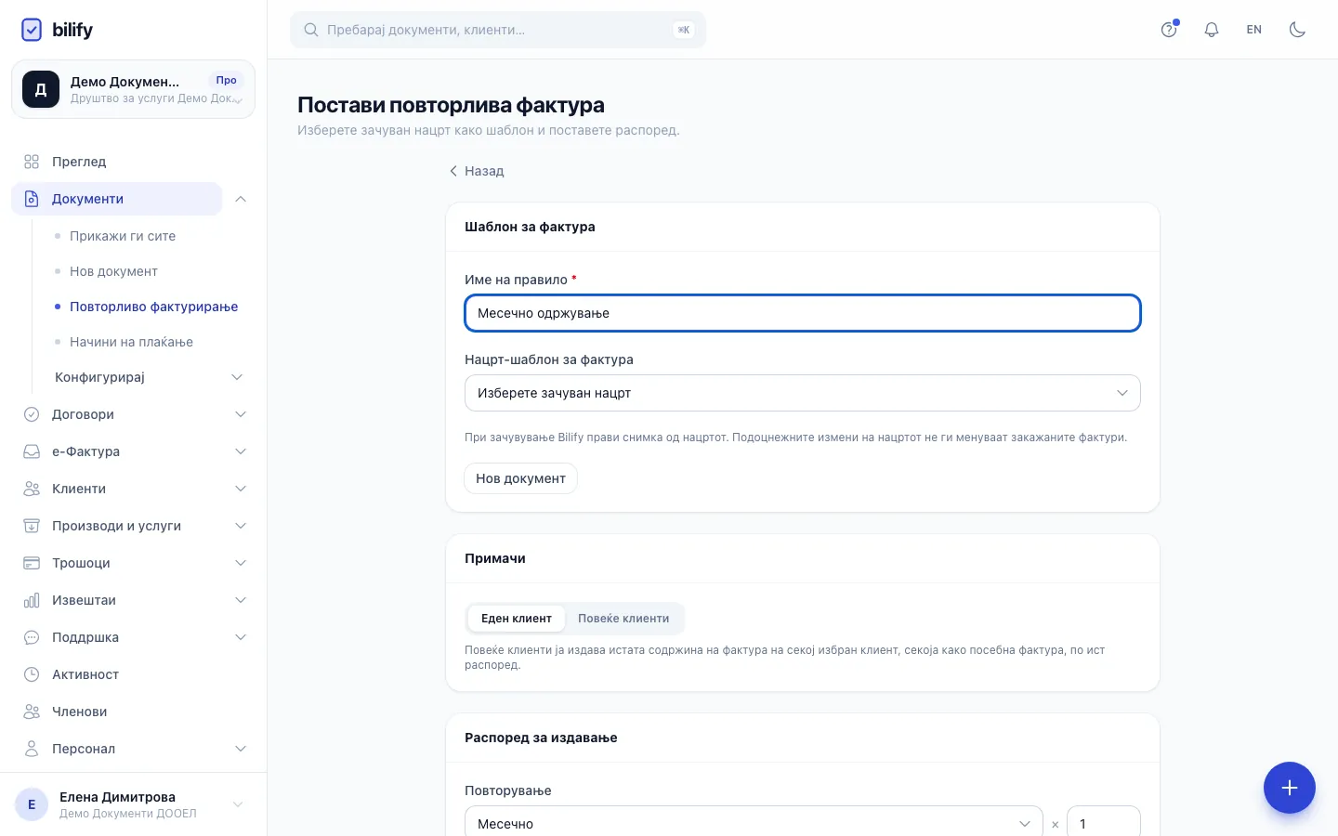Click the Извештаи chart icon
Screen dimensions: 1338x836
(x=32, y=600)
